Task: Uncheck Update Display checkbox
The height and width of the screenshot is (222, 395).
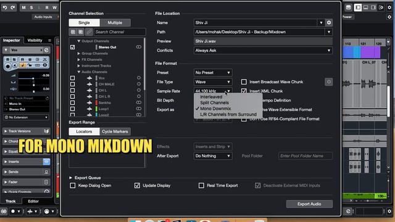Action: [x=137, y=186]
